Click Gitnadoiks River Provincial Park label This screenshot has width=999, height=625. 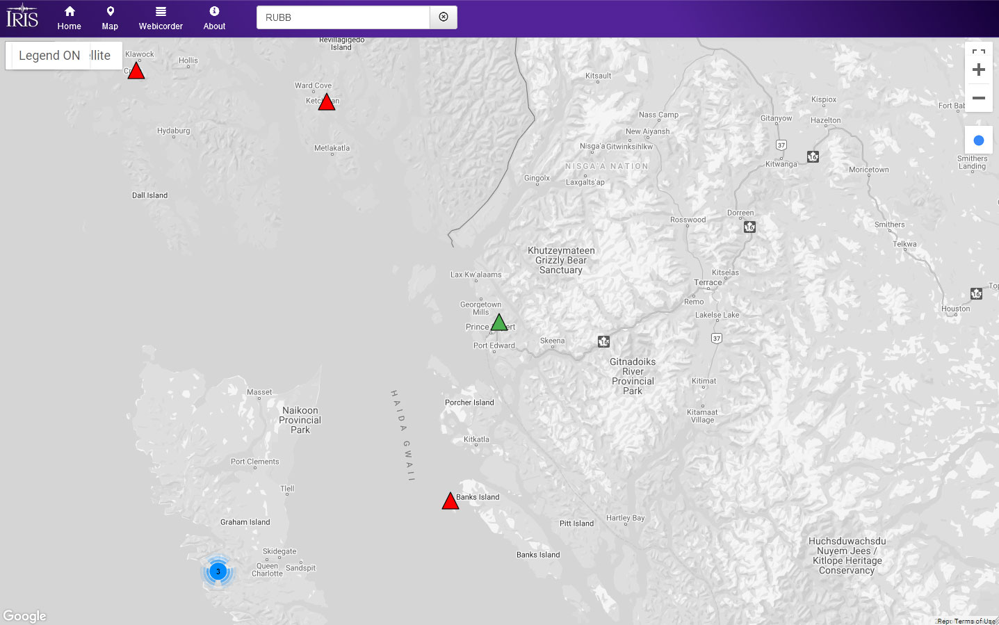point(633,376)
